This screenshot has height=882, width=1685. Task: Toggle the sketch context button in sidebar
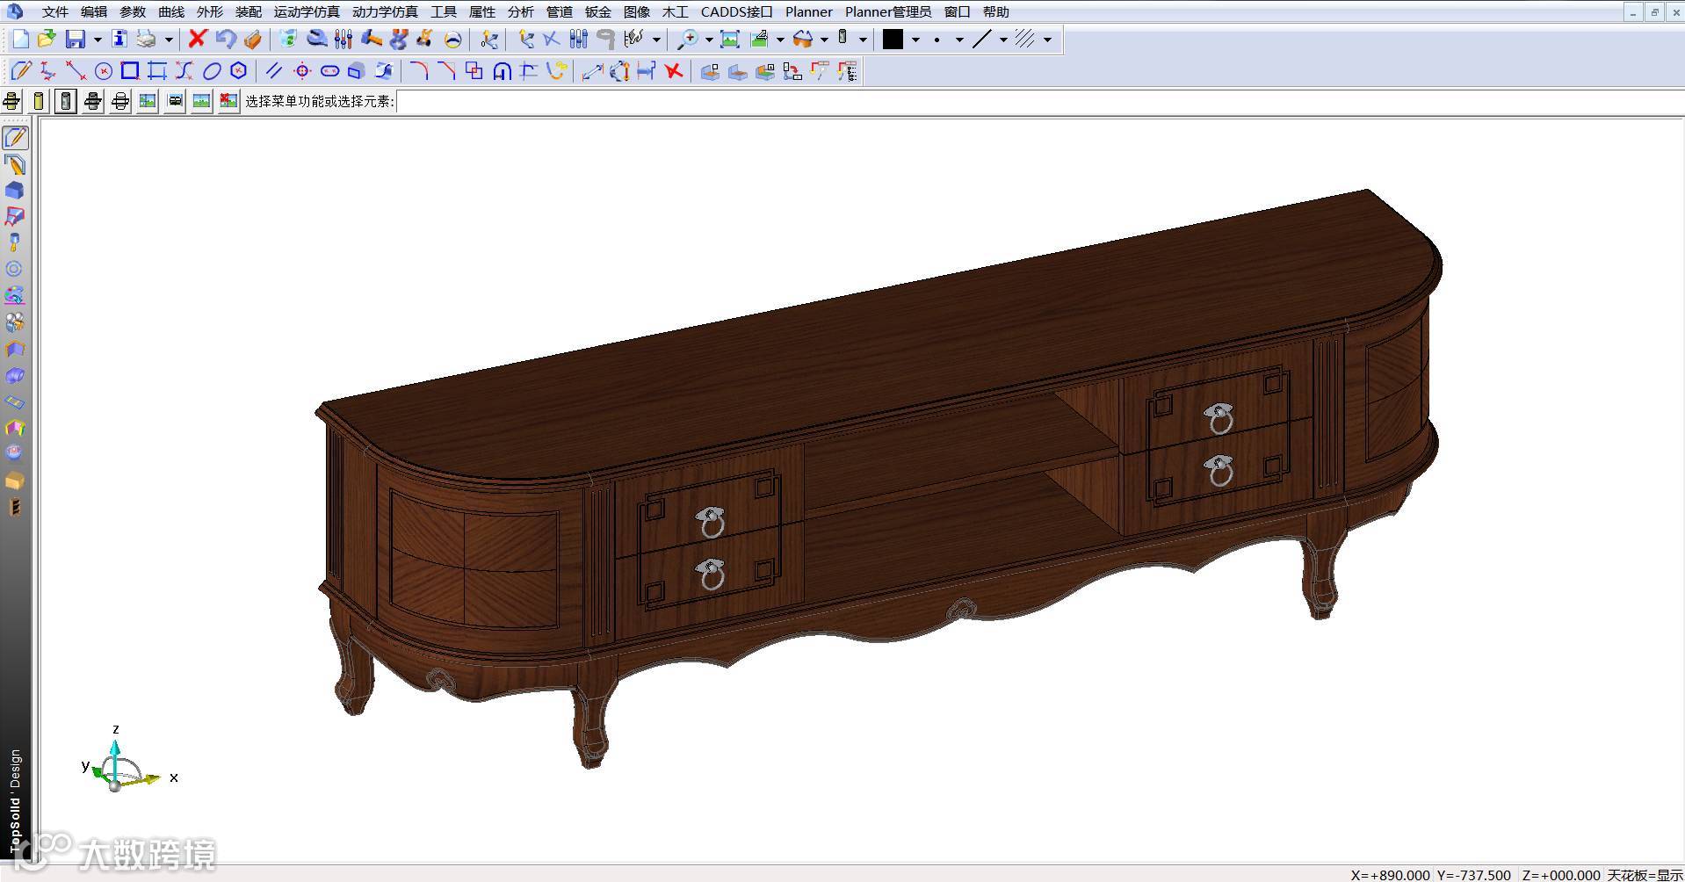pos(15,138)
